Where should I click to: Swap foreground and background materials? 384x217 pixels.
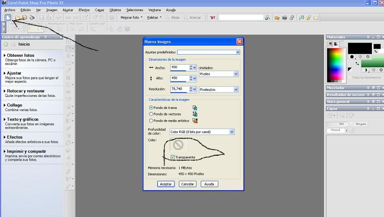pyautogui.click(x=357, y=63)
